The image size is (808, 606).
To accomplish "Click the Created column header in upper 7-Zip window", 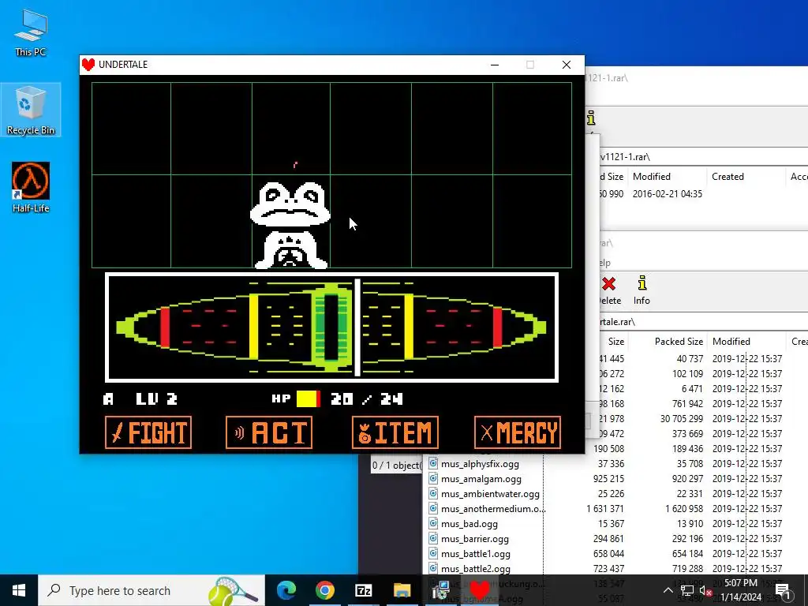I will (728, 176).
